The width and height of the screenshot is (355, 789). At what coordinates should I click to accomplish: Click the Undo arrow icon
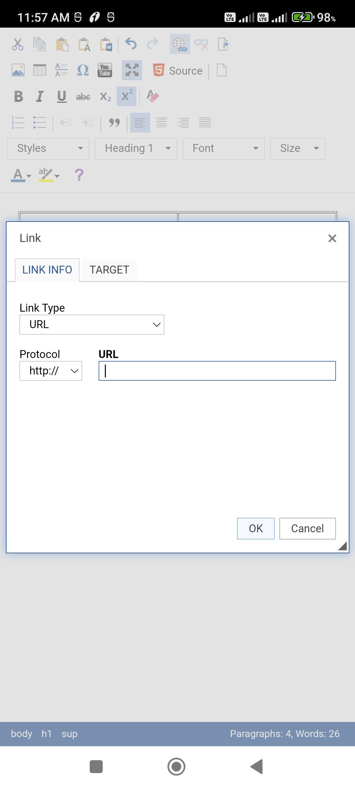tap(131, 44)
